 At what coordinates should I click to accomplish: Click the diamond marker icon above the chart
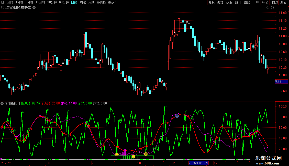(268, 8)
